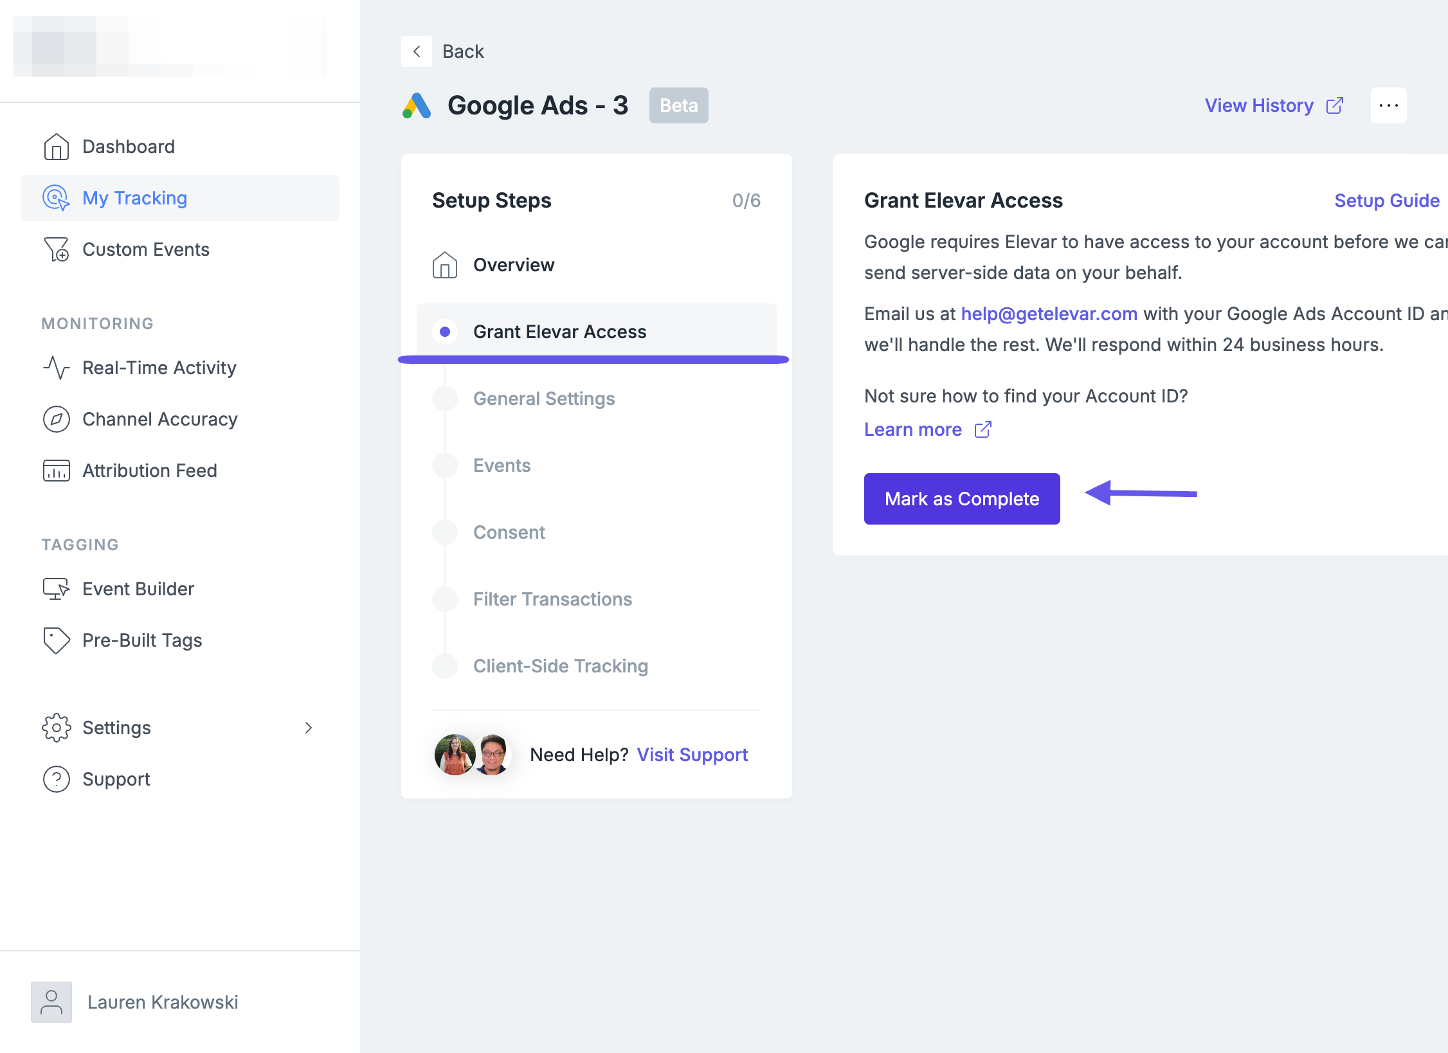Viewport: 1448px width, 1053px height.
Task: Go to Pre-Built Tags
Action: point(180,640)
